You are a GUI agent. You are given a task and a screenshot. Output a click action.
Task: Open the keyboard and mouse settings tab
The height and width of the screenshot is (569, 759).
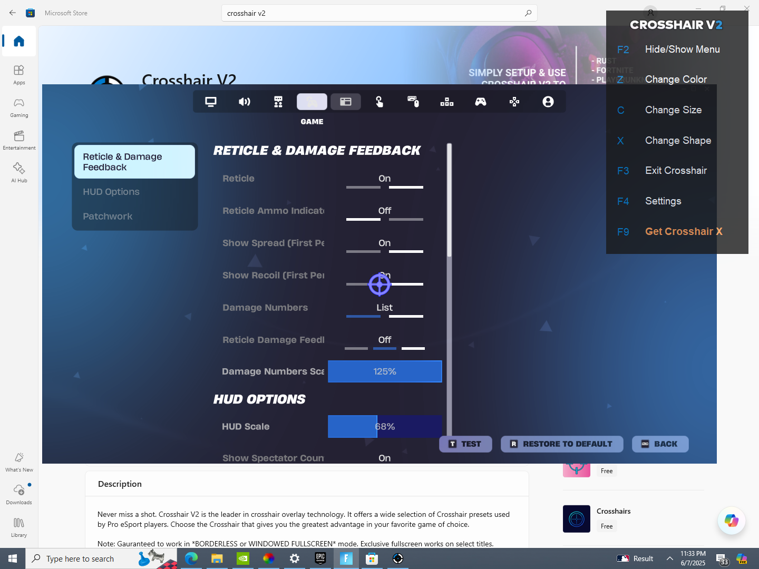(413, 102)
